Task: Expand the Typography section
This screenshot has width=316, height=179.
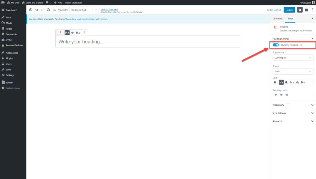Action: (x=293, y=105)
